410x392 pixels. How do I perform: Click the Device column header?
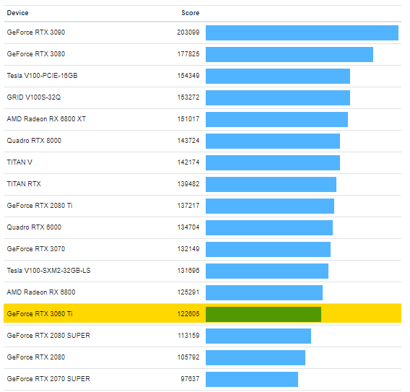[17, 13]
